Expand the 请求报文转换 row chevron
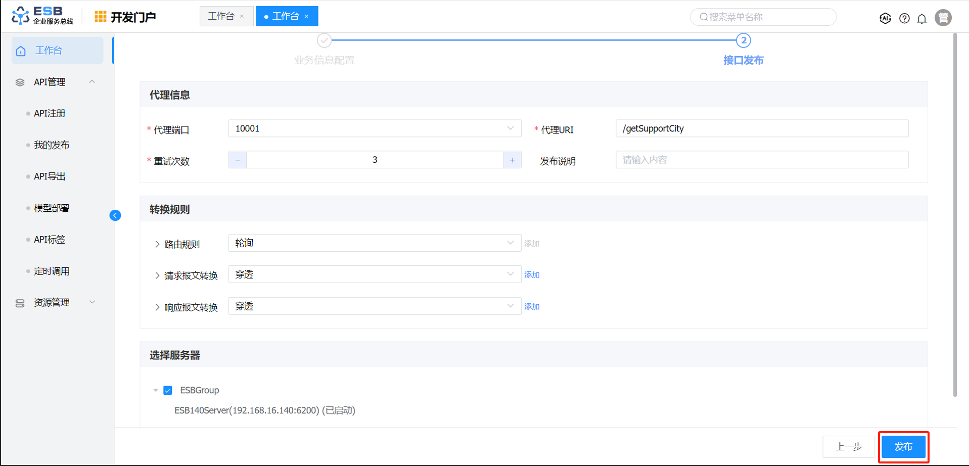The width and height of the screenshot is (969, 466). click(157, 276)
